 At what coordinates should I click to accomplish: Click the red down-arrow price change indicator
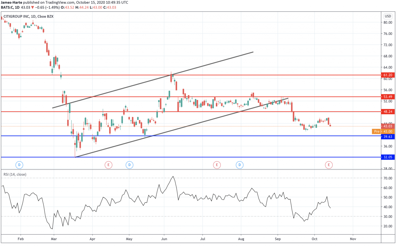32,7
